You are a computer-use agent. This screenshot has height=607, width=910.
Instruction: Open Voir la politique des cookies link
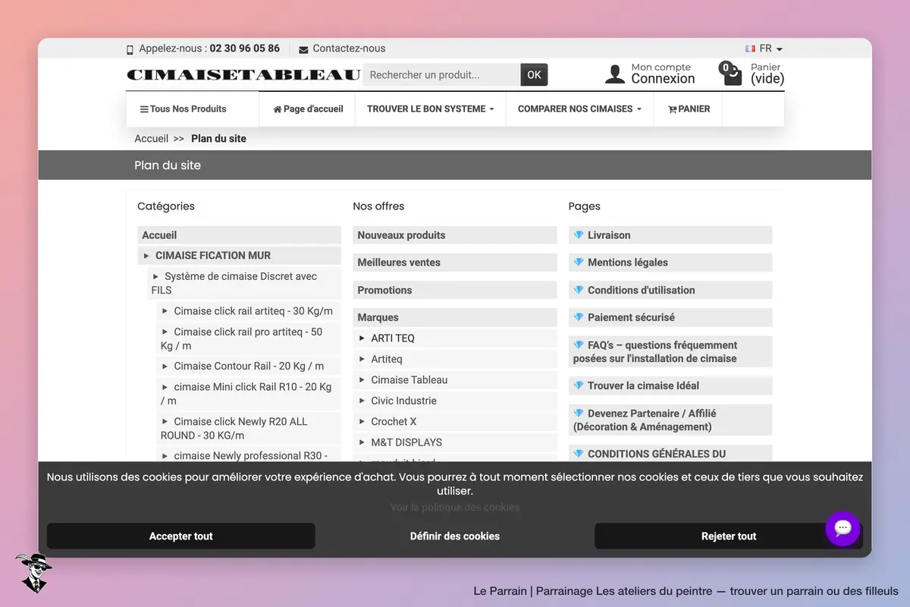pyautogui.click(x=455, y=507)
